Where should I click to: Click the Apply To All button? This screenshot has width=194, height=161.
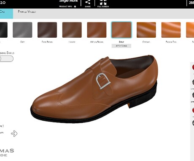click(121, 46)
